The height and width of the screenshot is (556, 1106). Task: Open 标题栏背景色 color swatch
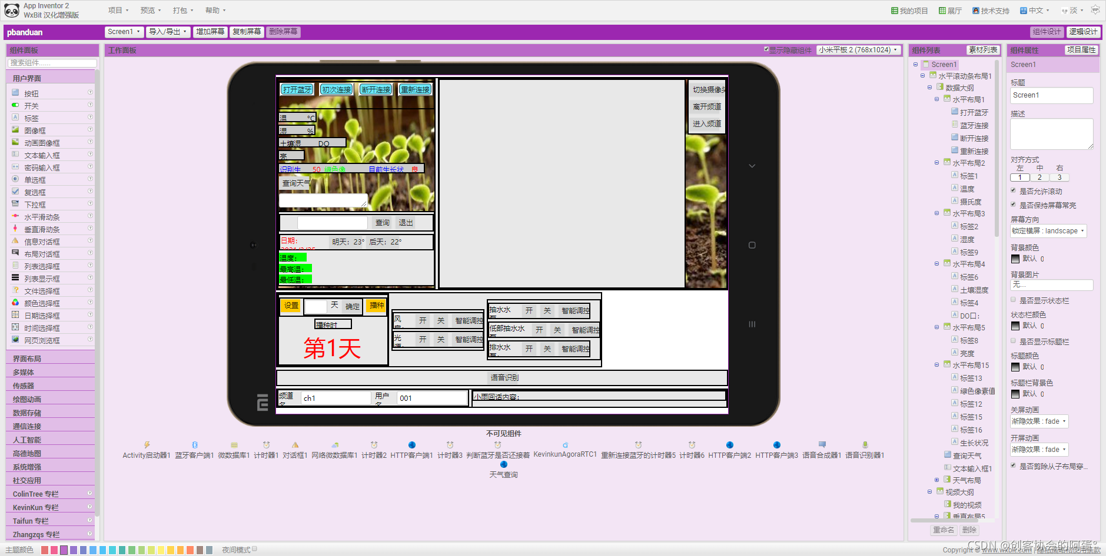1015,394
